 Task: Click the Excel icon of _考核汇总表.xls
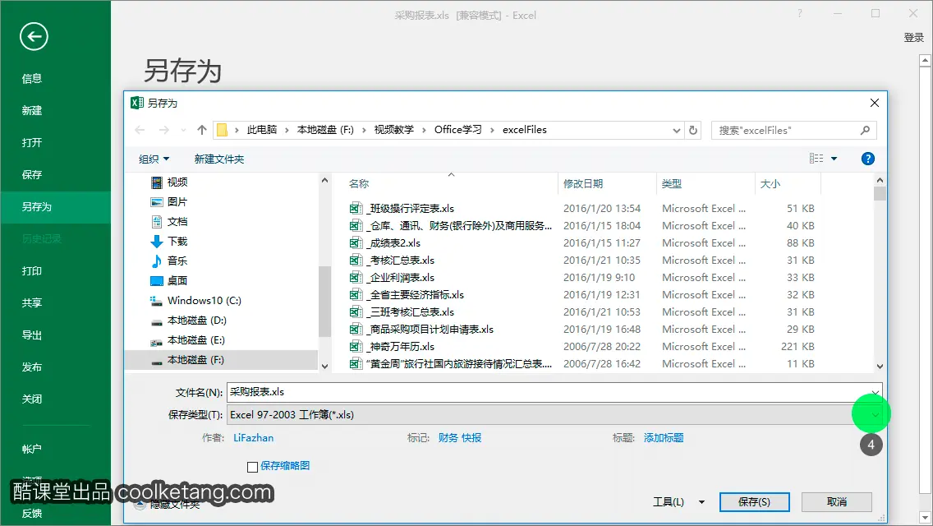click(356, 261)
